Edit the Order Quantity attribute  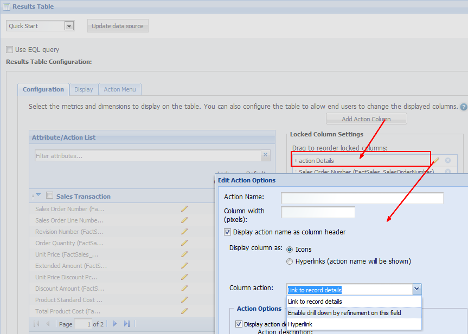[x=184, y=243]
